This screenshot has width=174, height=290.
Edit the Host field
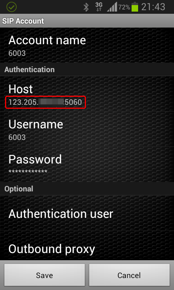(87, 94)
